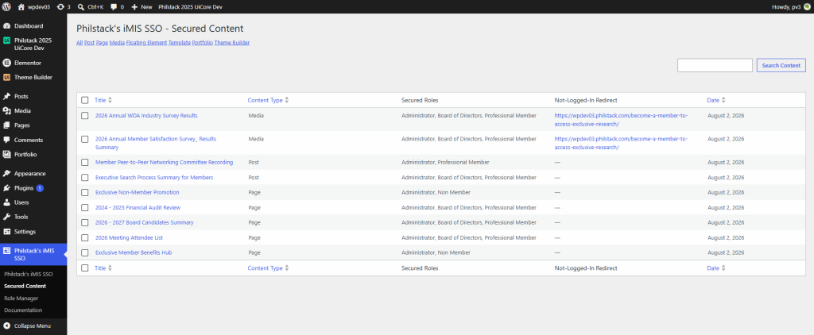Filter content by Post type
This screenshot has height=335, width=814.
click(x=89, y=43)
